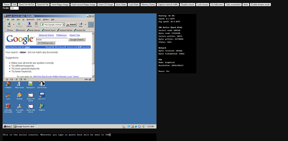Click the I'm Feeling Lucky button
The image size is (288, 141).
[x=46, y=43]
